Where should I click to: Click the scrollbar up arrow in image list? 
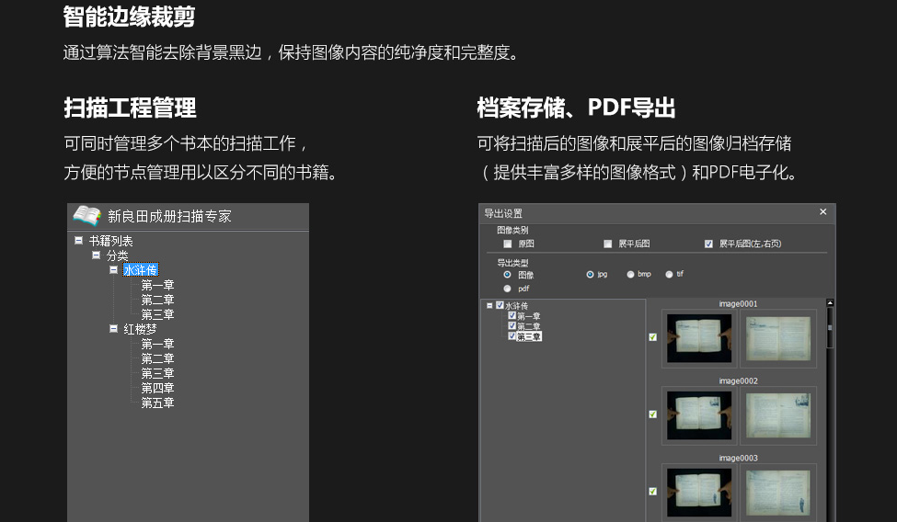point(830,302)
